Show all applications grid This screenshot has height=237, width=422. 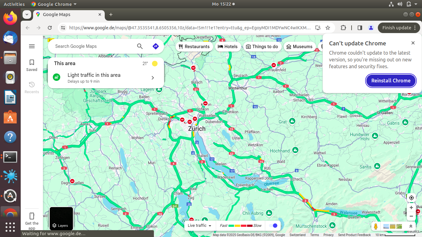[x=10, y=227]
